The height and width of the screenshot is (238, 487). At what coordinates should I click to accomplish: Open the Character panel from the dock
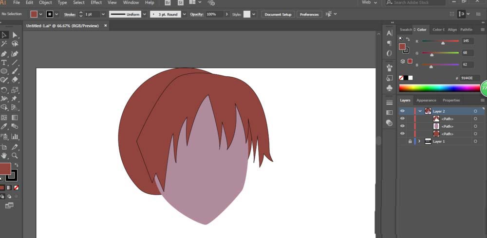[389, 33]
